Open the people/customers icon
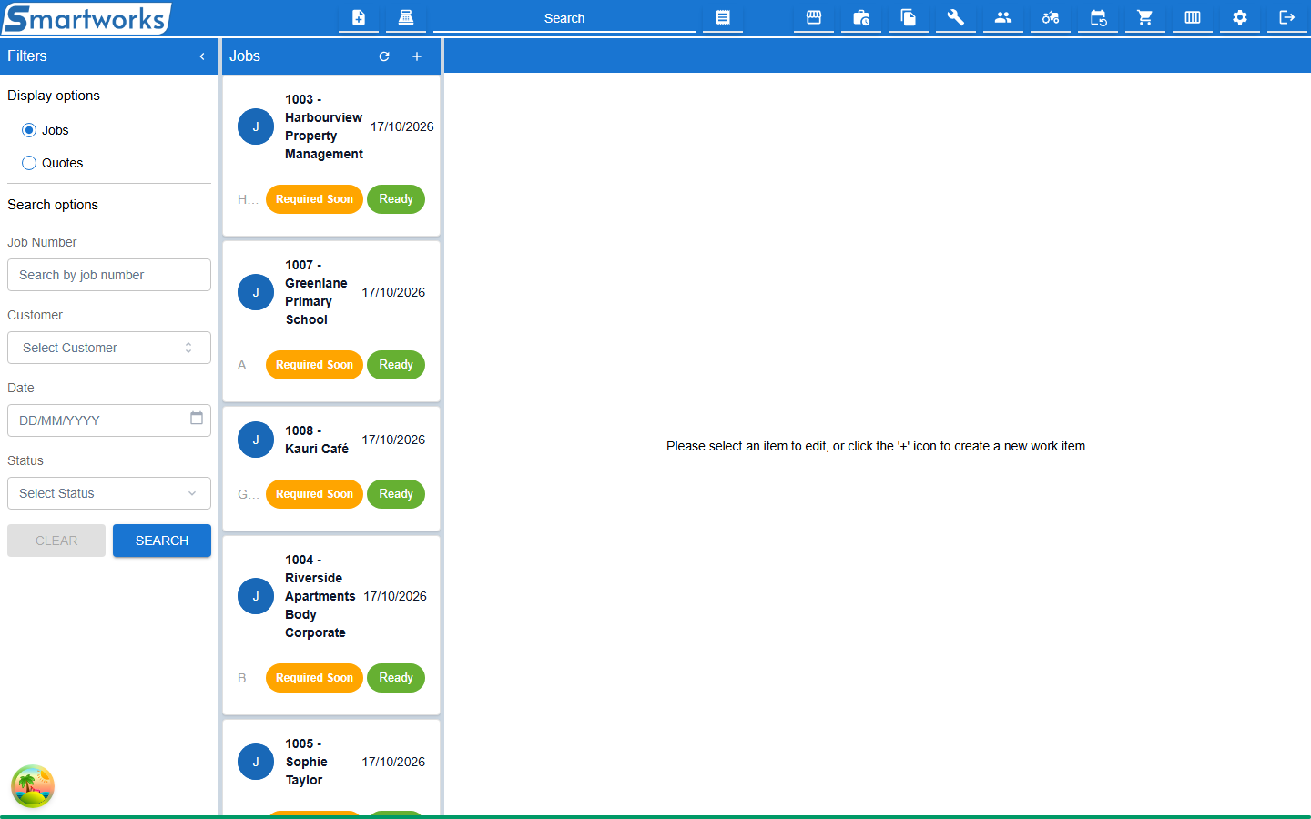Image resolution: width=1311 pixels, height=819 pixels. pos(1003,17)
